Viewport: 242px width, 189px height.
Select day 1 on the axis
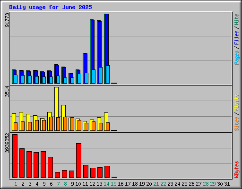pos(16,184)
